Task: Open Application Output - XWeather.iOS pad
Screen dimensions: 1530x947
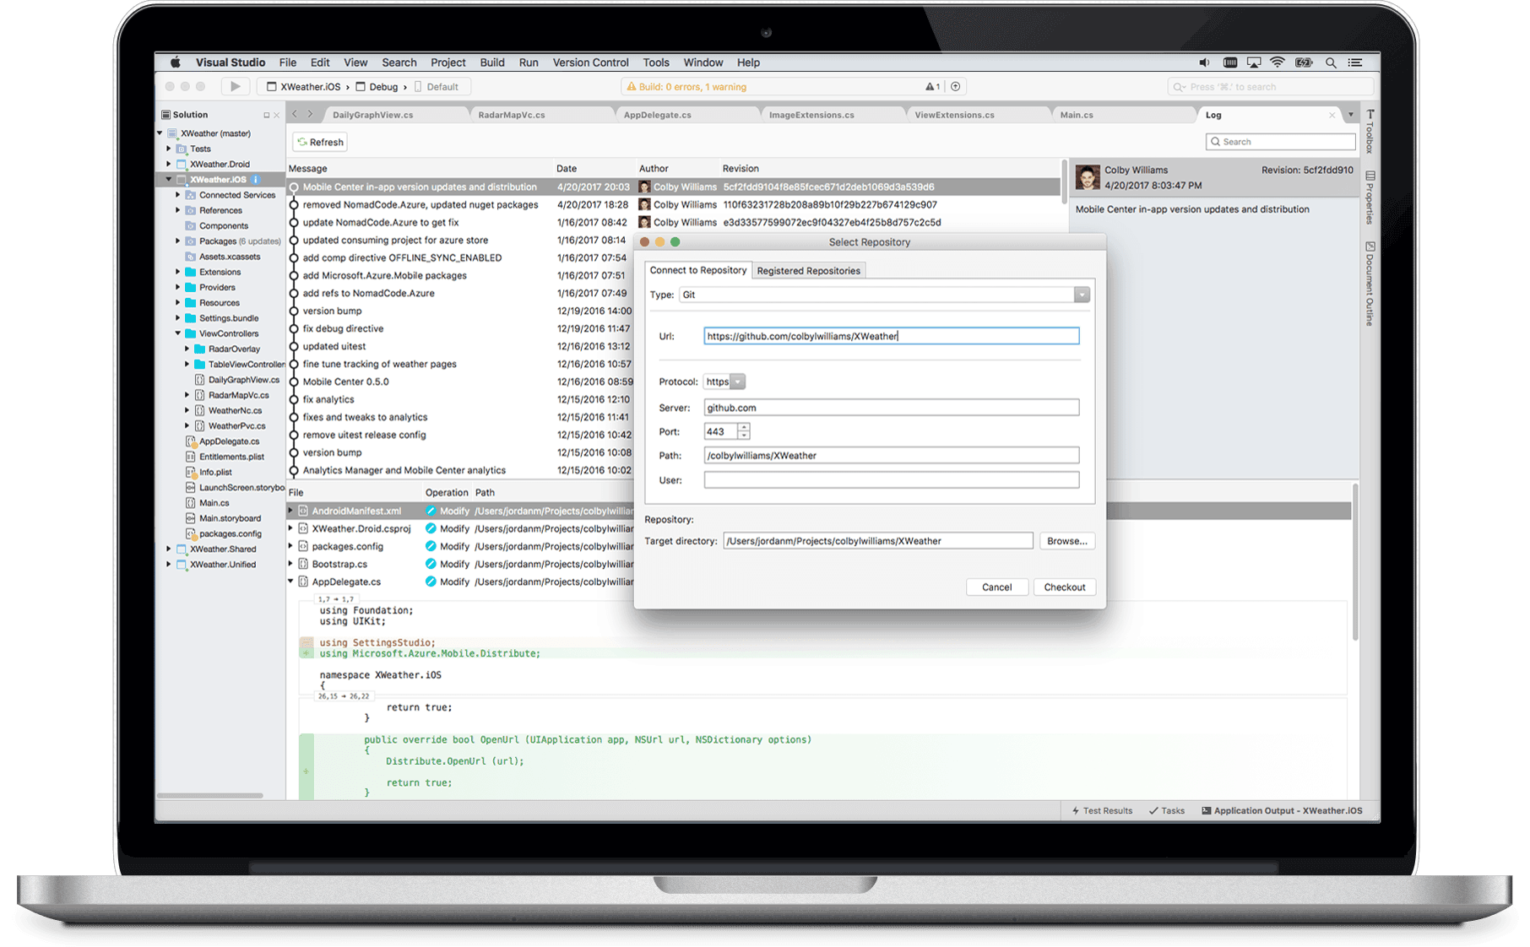Action: 1283,810
